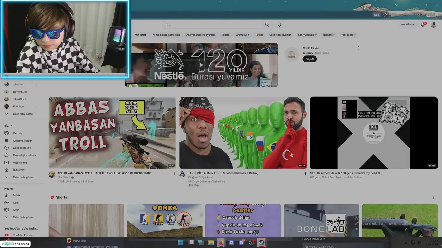Switch to Firefox in taskbar

click(x=221, y=242)
